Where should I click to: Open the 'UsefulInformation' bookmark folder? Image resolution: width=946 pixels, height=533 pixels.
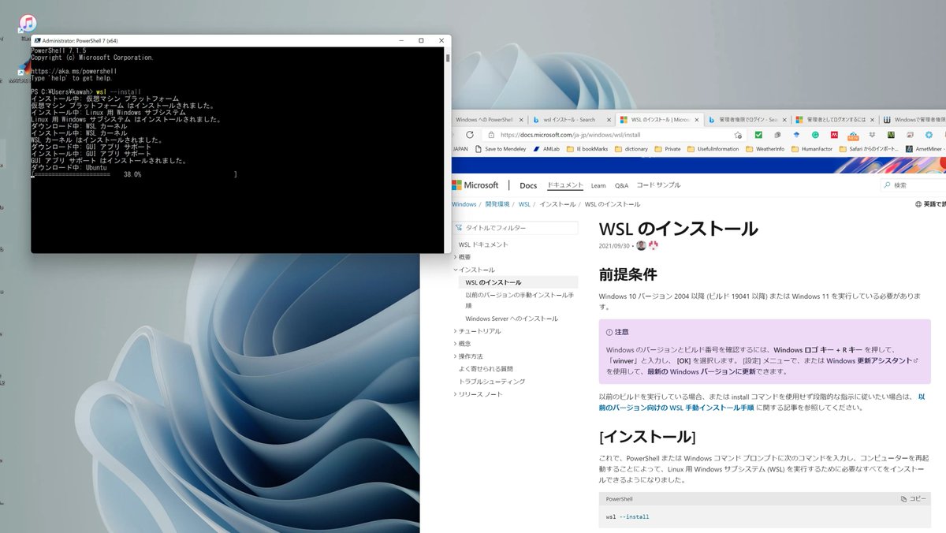pyautogui.click(x=713, y=149)
